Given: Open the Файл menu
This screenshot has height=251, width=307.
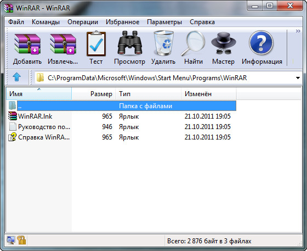Looking at the screenshot, I should click(16, 22).
